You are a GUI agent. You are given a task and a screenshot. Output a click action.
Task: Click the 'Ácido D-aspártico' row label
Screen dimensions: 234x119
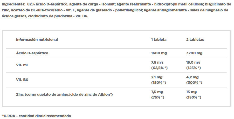[x=32, y=53]
